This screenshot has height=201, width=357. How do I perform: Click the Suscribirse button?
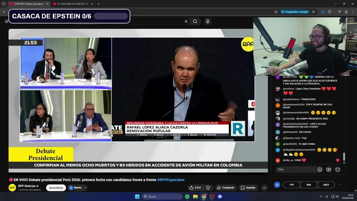pyautogui.click(x=56, y=188)
